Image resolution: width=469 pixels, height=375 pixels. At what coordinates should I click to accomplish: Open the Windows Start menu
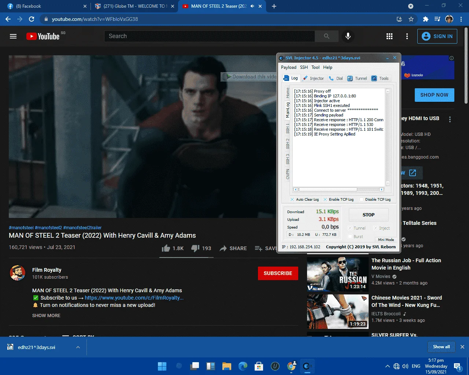tap(162, 366)
